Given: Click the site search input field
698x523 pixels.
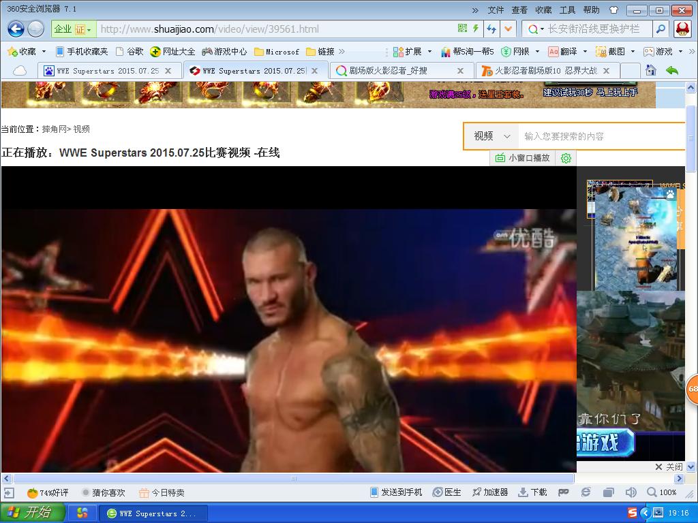Looking at the screenshot, I should pyautogui.click(x=601, y=136).
